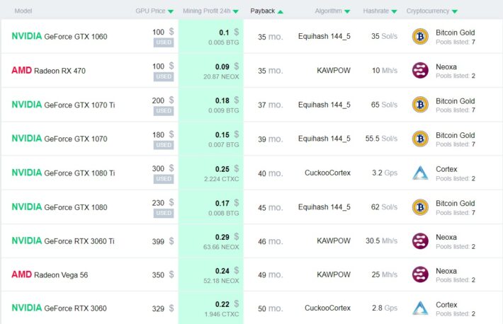Sort by Hashrate column arrow

coord(394,11)
